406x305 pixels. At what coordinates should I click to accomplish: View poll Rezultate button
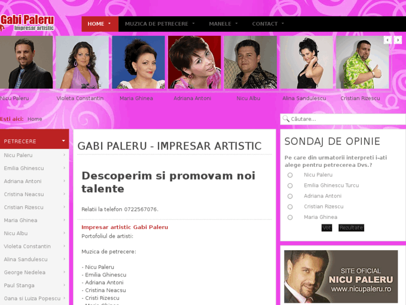(x=351, y=228)
